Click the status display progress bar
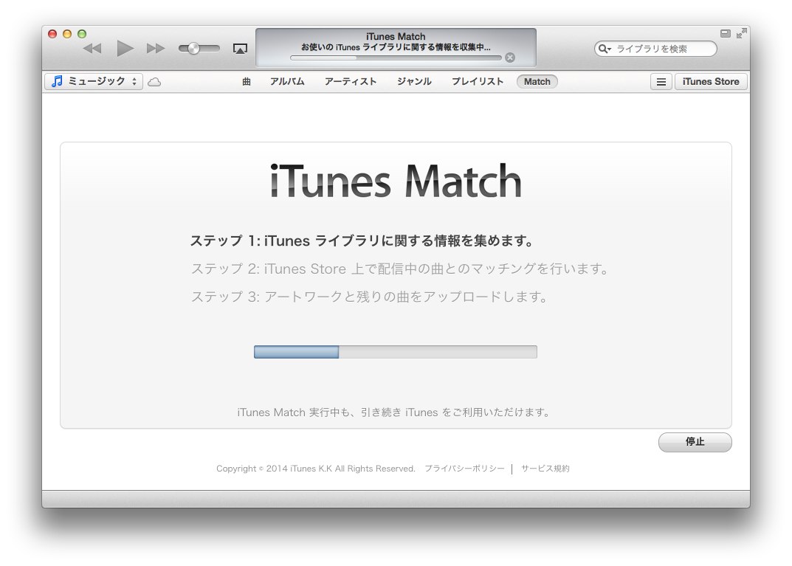This screenshot has height=566, width=792. pyautogui.click(x=396, y=58)
